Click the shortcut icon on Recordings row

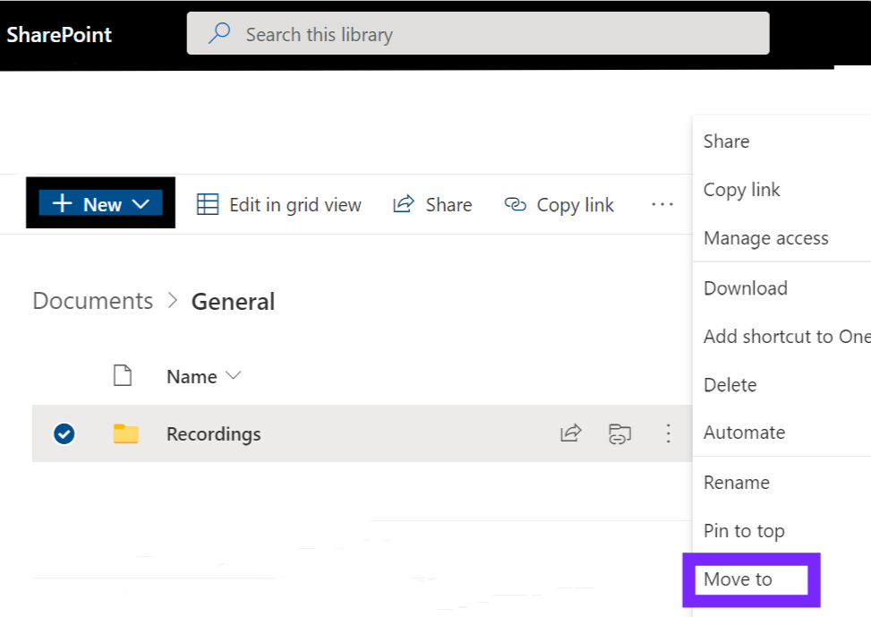pyautogui.click(x=619, y=433)
